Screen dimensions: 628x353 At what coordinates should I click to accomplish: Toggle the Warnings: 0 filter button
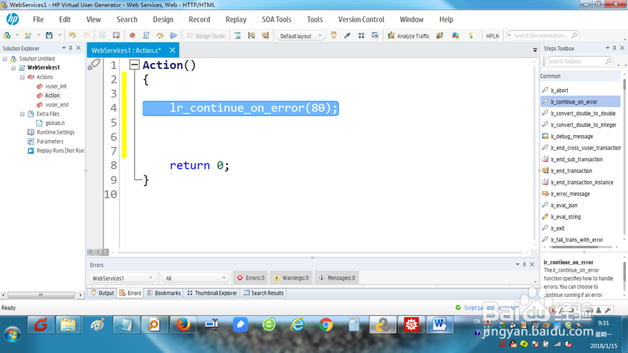click(x=291, y=278)
